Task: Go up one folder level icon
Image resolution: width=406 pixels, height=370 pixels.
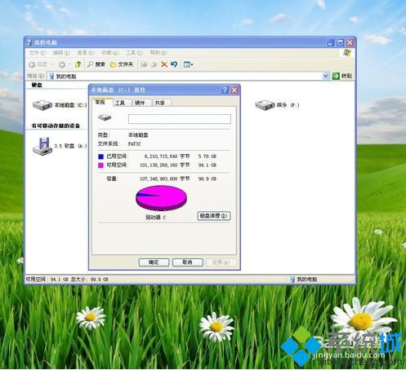Action: (78, 64)
